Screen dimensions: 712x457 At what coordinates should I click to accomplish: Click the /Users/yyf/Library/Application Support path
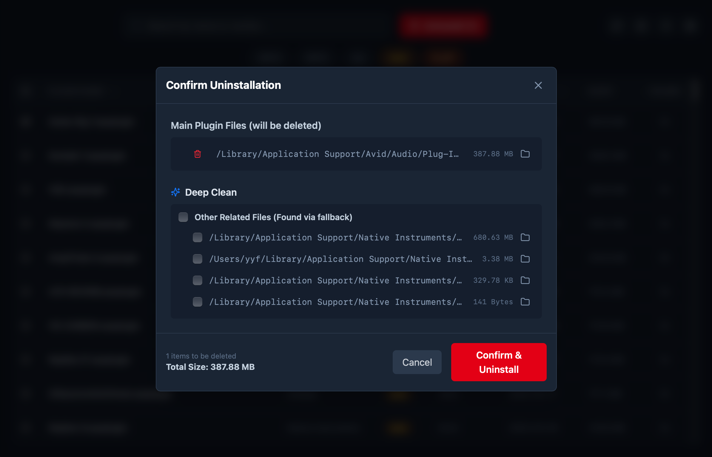click(x=340, y=259)
